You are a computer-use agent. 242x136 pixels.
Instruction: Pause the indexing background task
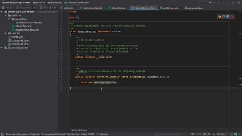click(185, 134)
